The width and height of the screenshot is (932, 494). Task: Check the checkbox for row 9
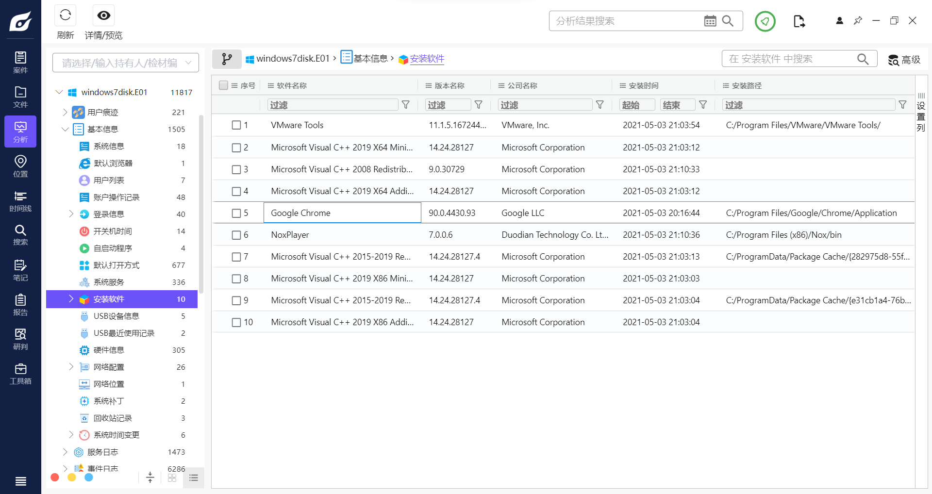pos(236,300)
